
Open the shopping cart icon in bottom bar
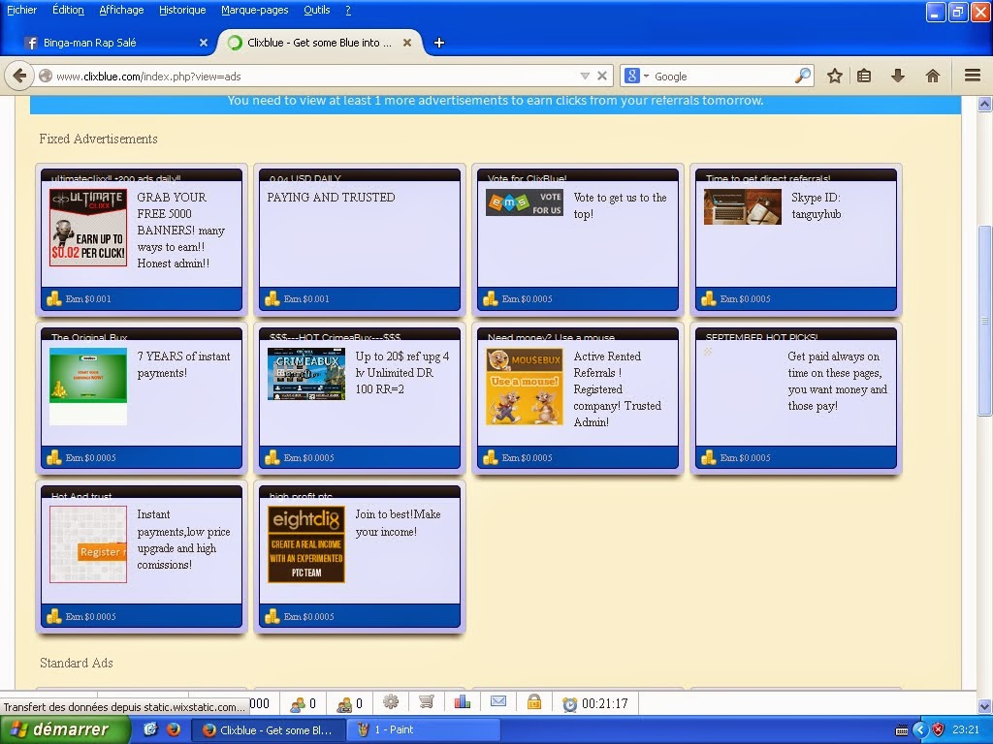[x=427, y=701]
